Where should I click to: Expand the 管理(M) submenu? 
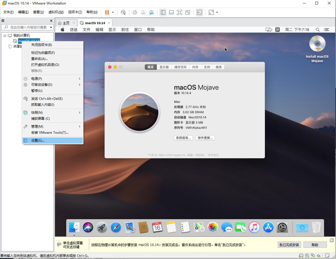53,126
